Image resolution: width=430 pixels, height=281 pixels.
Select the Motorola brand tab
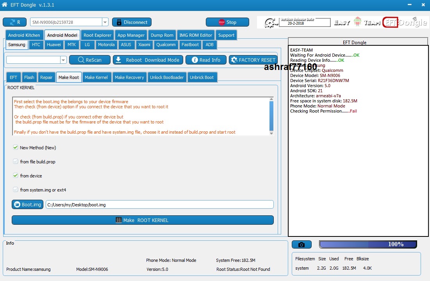pyautogui.click(x=106, y=45)
